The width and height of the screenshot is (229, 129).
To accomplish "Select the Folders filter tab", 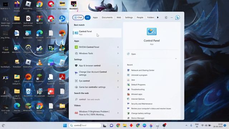I will pos(151,18).
